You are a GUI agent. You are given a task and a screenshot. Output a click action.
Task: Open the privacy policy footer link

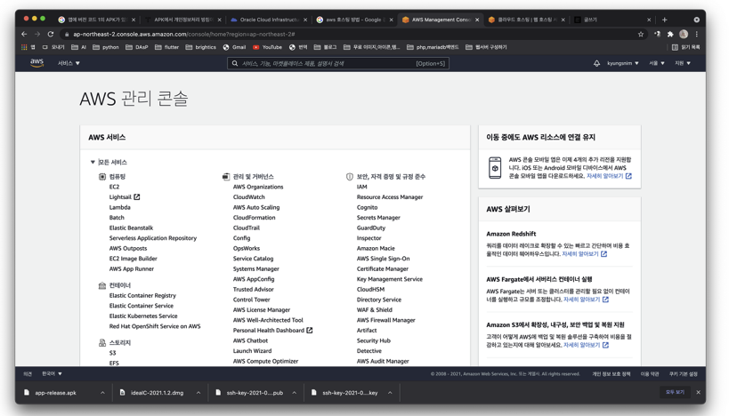tap(611, 373)
